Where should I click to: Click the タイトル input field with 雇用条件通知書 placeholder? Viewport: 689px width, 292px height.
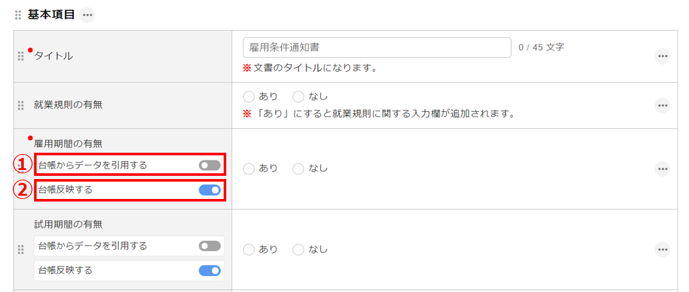coord(377,47)
